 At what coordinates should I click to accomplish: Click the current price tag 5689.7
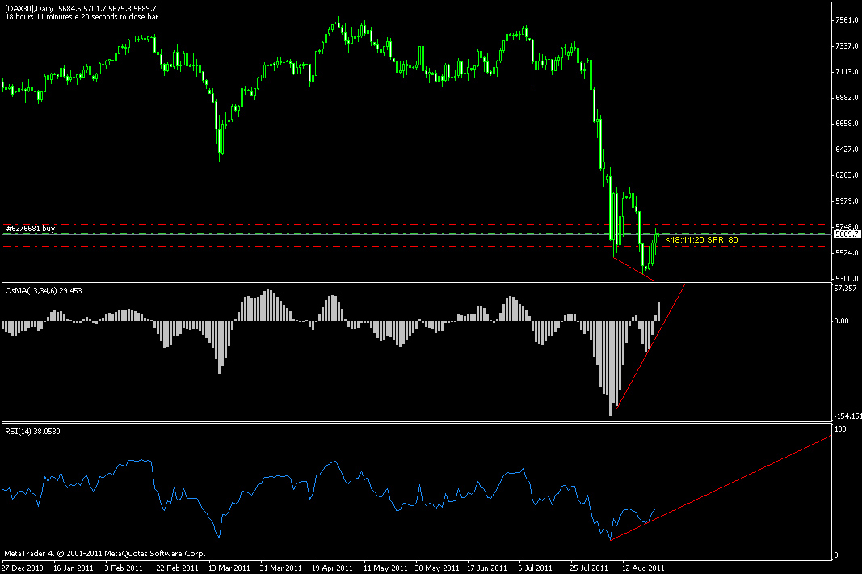pos(847,234)
